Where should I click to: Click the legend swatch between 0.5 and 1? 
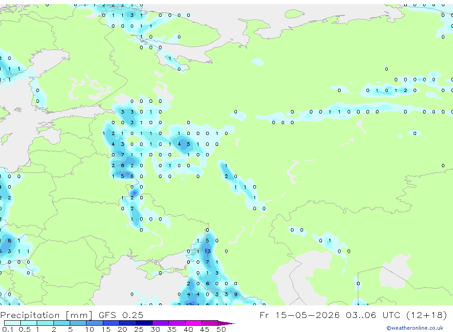point(29,323)
